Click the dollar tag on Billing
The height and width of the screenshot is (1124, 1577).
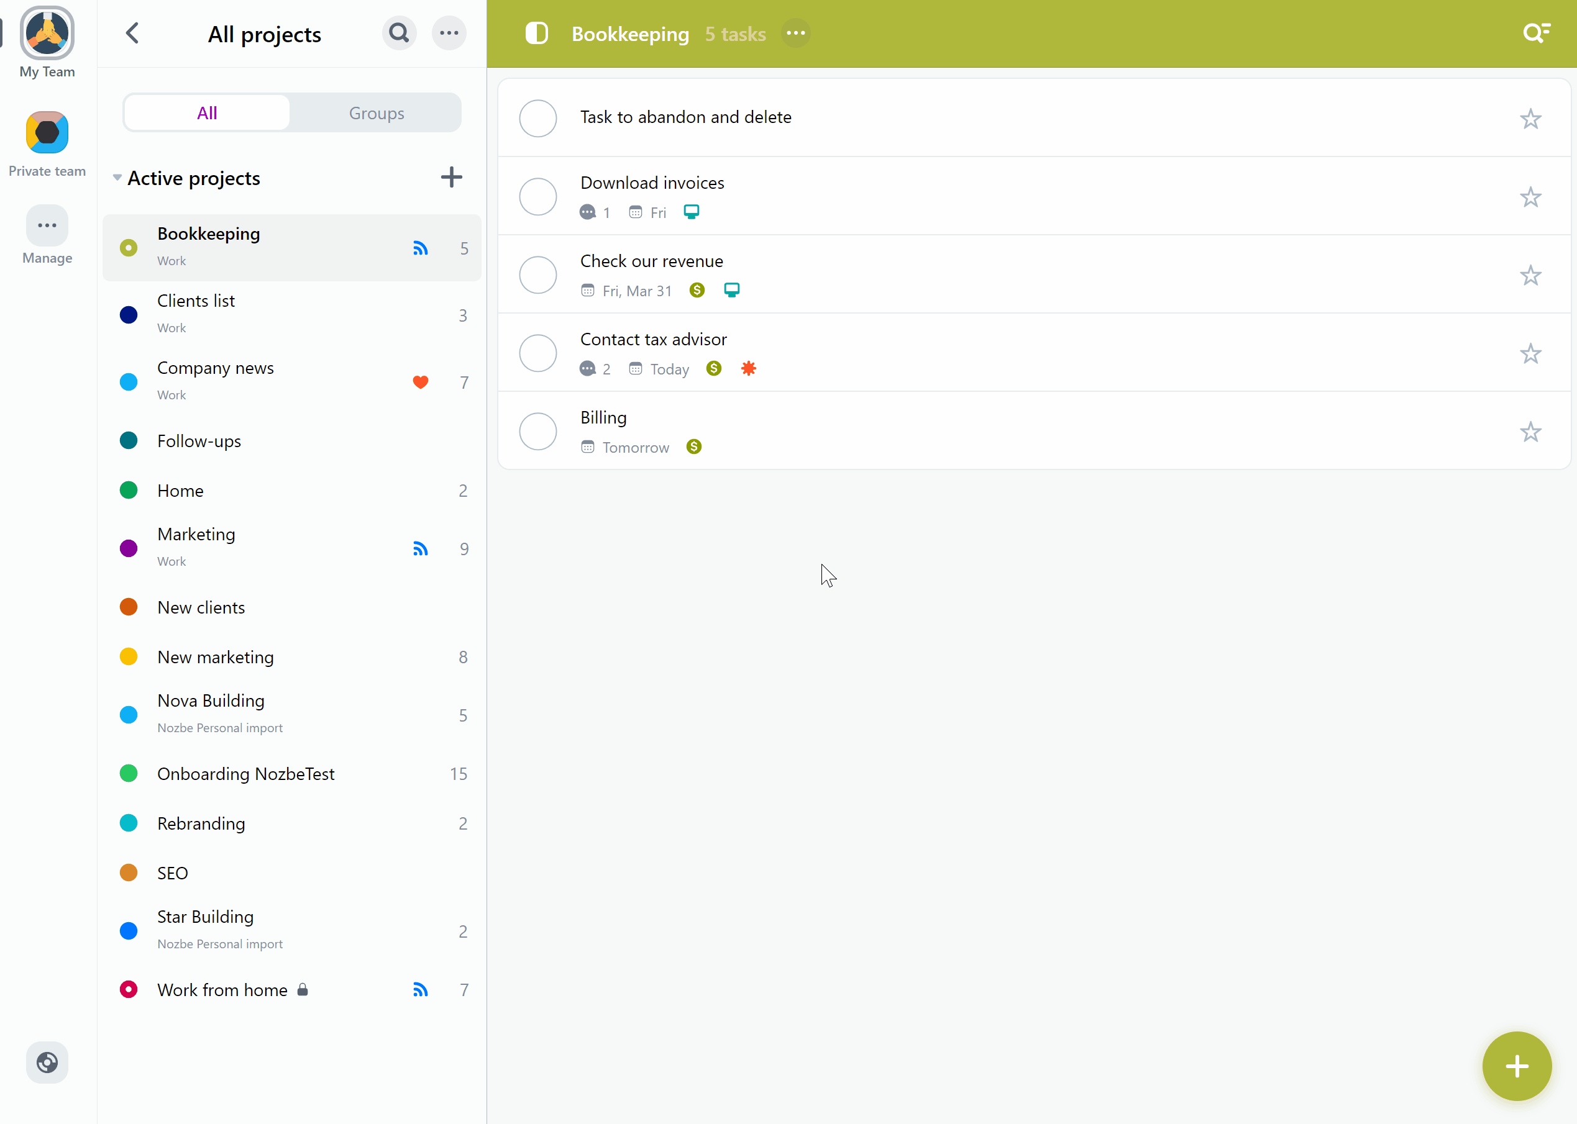[x=694, y=446]
